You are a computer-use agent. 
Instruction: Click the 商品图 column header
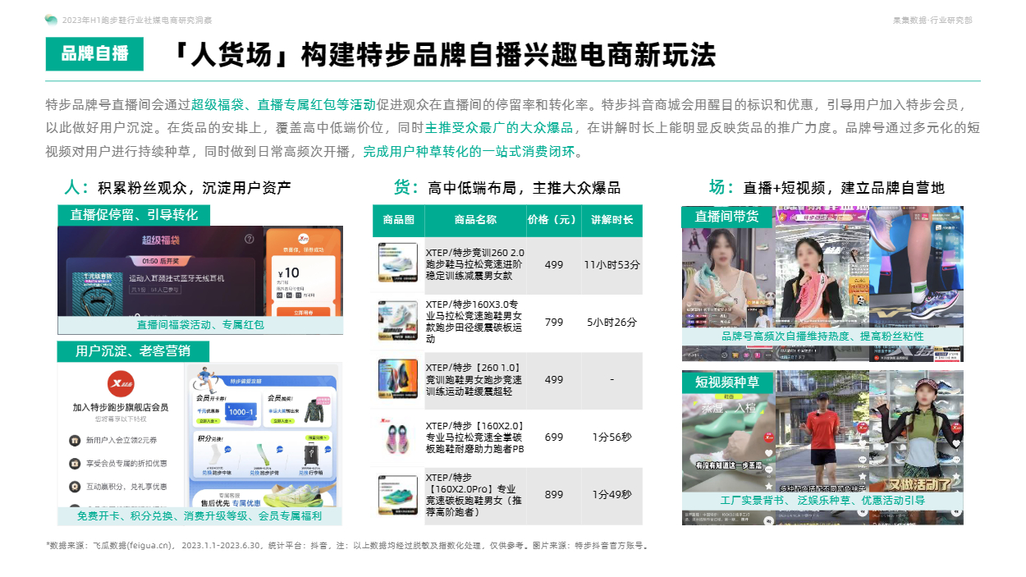coord(398,220)
